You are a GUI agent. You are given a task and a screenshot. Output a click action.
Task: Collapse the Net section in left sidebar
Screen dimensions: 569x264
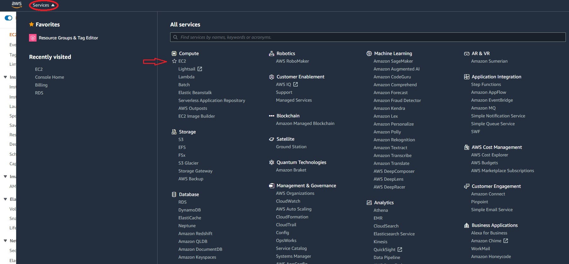click(x=5, y=241)
